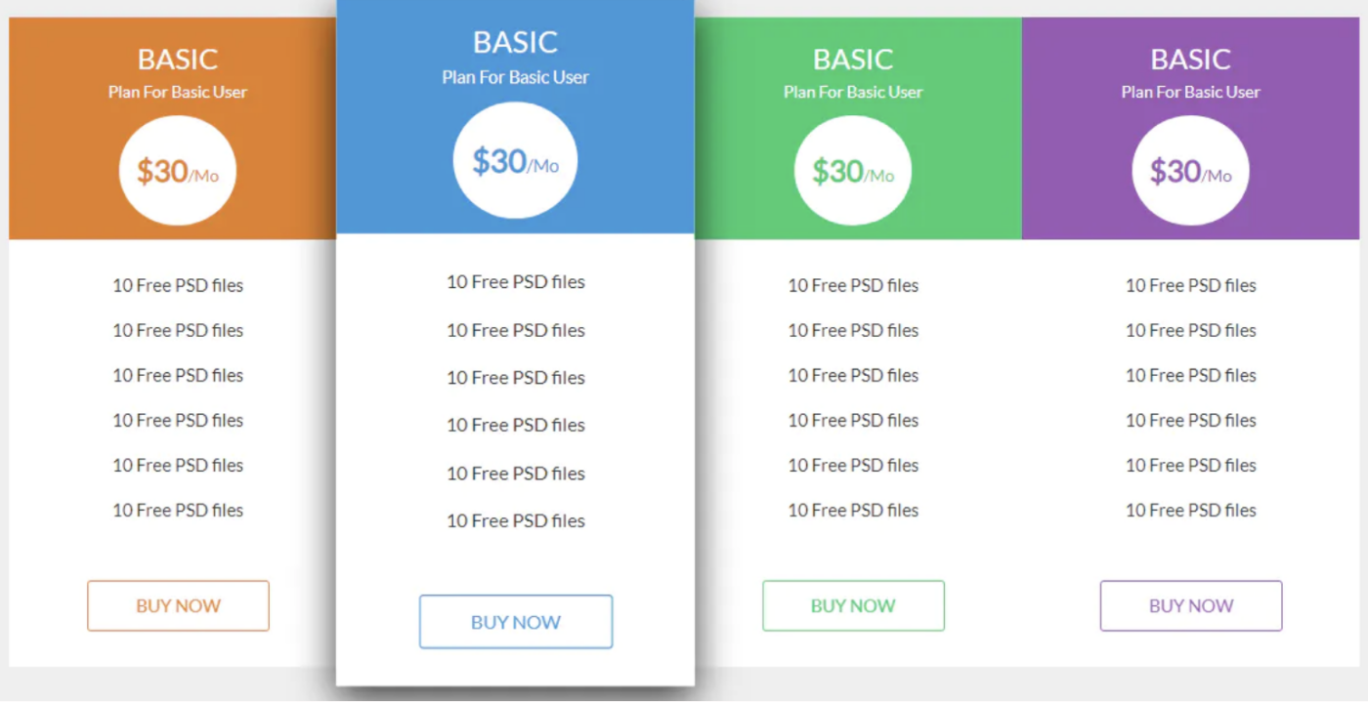This screenshot has width=1368, height=702.
Task: Click BUY NOW on the blue plan
Action: 516,622
